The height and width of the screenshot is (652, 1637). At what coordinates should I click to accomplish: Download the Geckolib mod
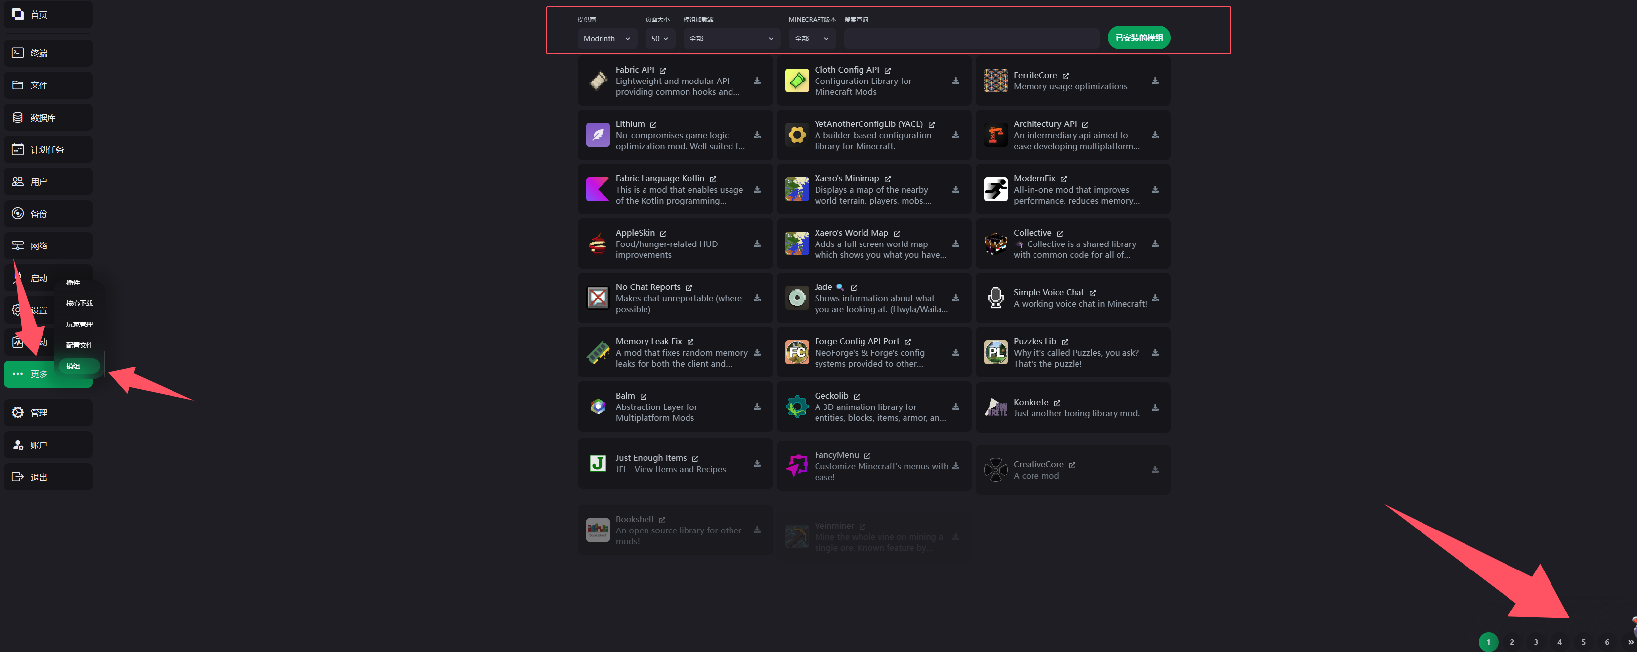click(956, 407)
